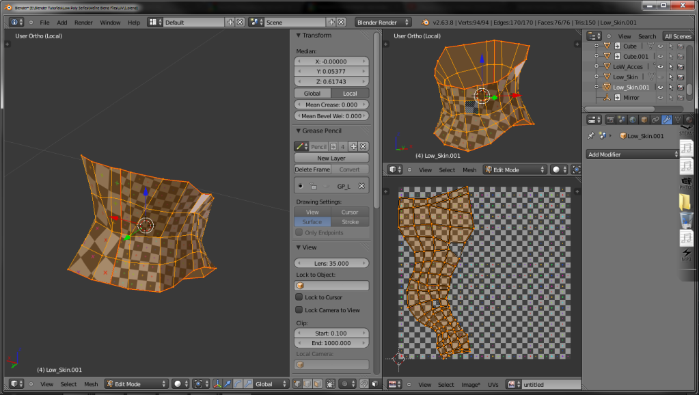Toggle the 3D manipulator axes icon
The image size is (699, 395).
(217, 384)
